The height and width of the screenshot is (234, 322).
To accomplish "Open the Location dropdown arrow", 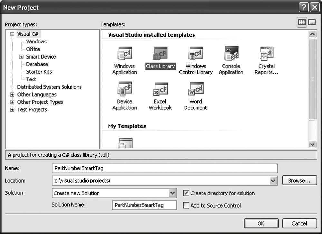I will tap(273, 181).
